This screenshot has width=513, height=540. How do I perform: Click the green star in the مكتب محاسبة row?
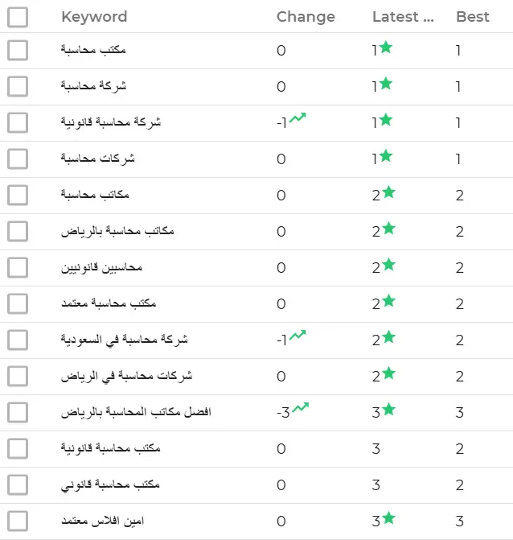[x=386, y=47]
